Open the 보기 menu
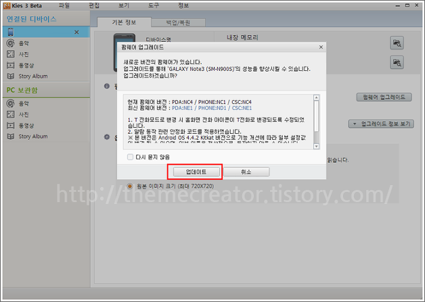Screen dimensions: 425x302 (124, 5)
